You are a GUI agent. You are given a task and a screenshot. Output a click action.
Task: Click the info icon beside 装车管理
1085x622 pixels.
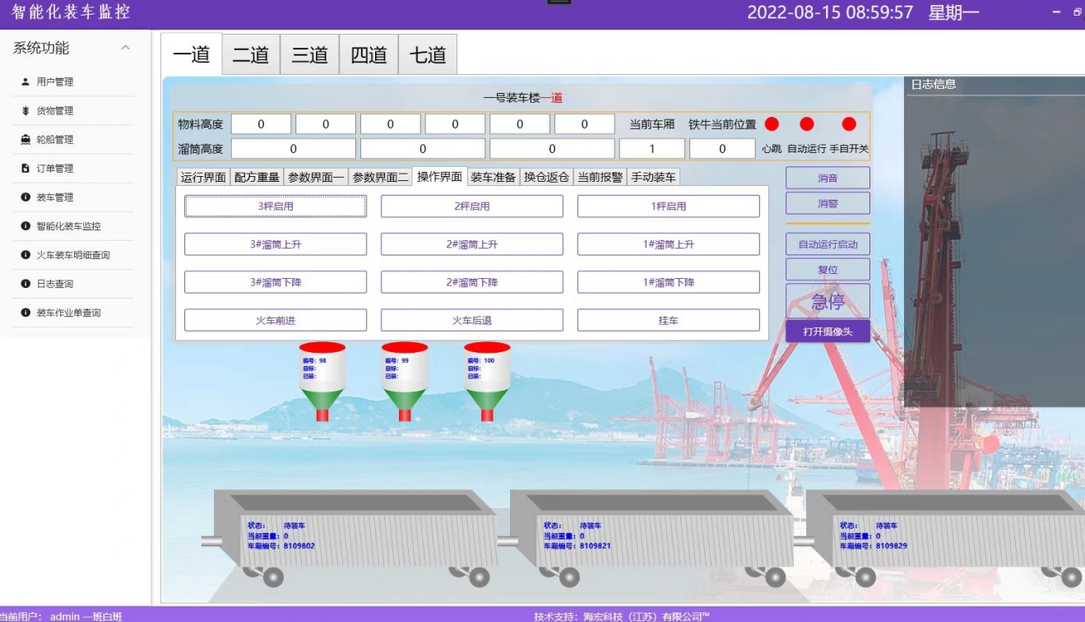(26, 197)
